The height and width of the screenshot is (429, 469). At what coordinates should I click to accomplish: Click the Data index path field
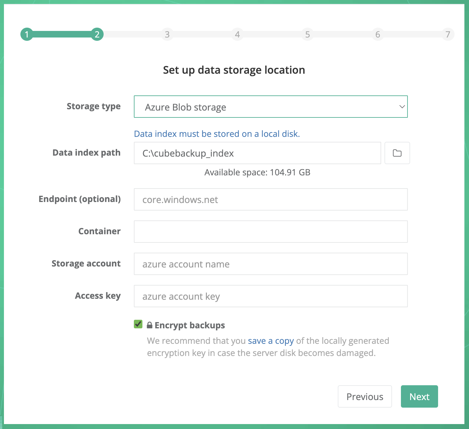pyautogui.click(x=257, y=153)
